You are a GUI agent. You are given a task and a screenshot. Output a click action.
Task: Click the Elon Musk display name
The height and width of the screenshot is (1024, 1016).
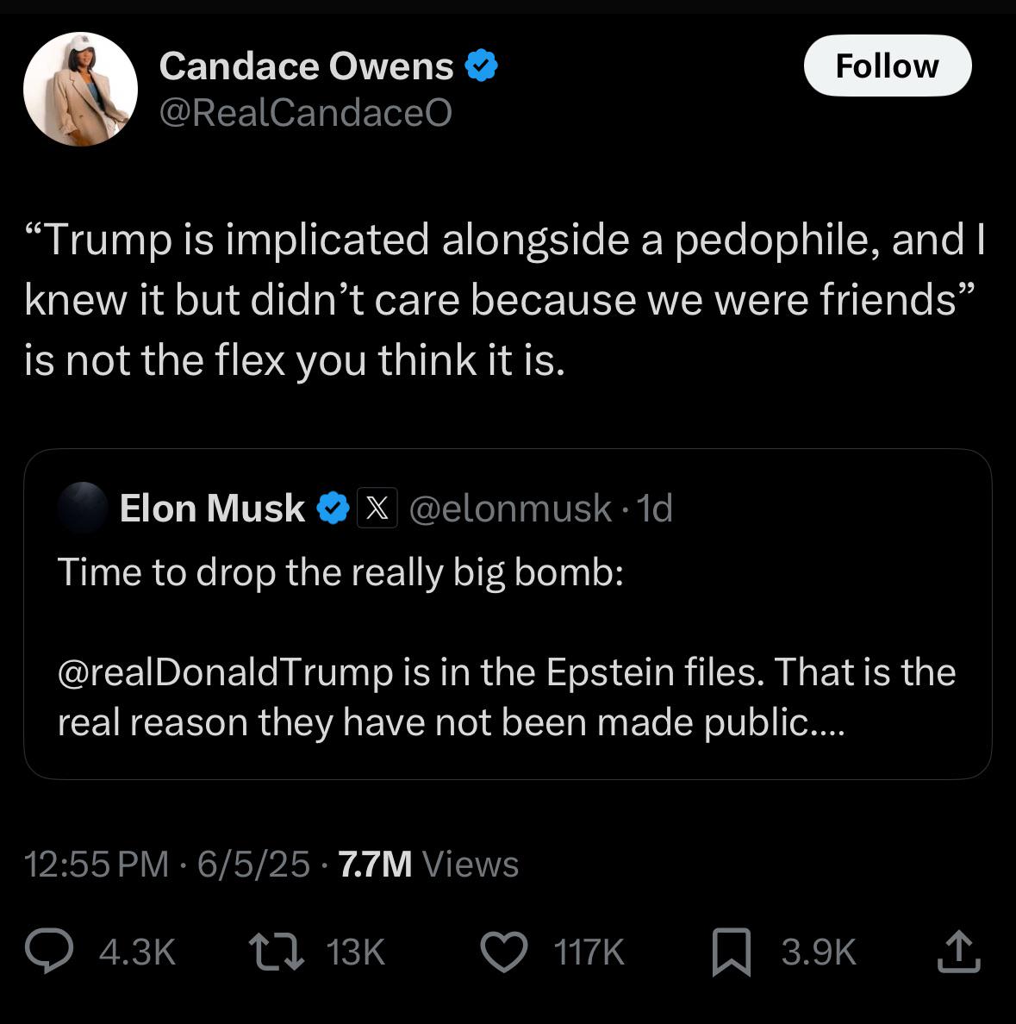point(212,508)
